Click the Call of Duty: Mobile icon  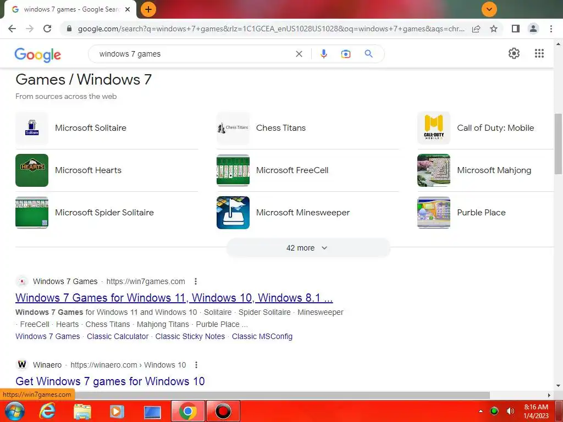point(434,128)
